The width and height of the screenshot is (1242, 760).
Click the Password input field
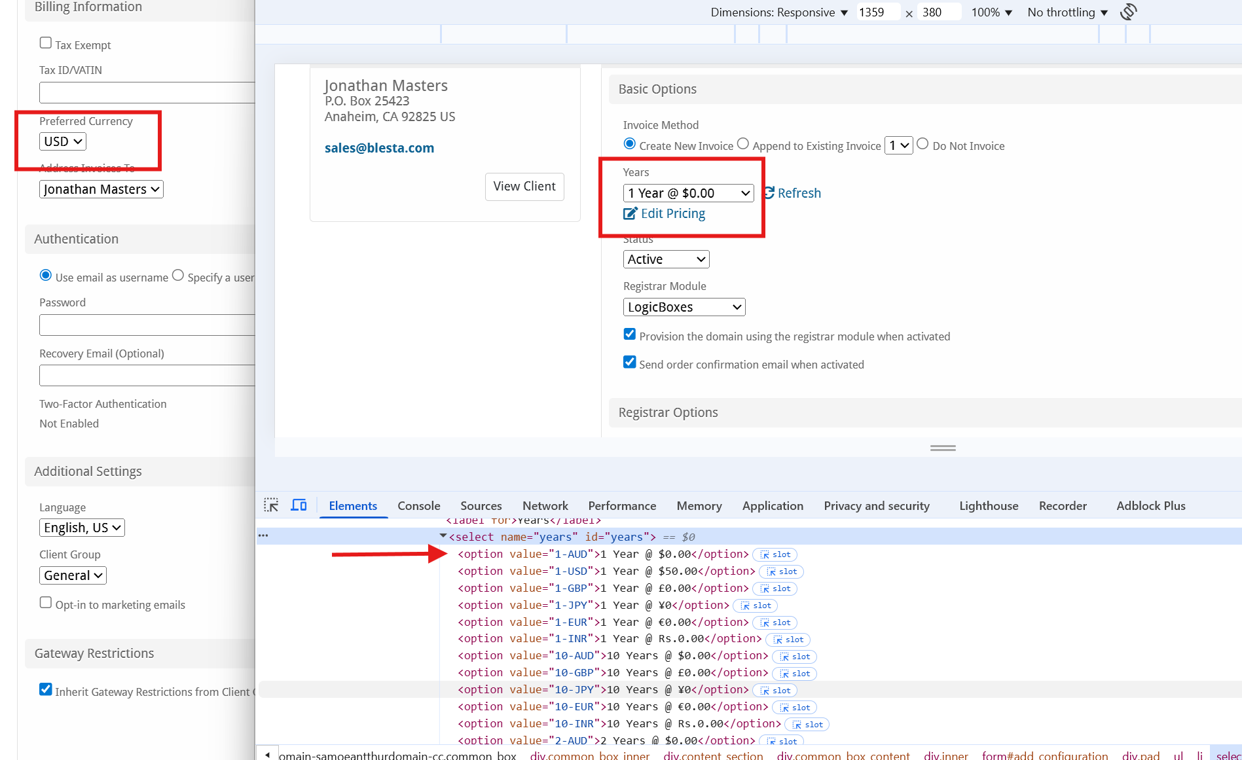point(147,325)
